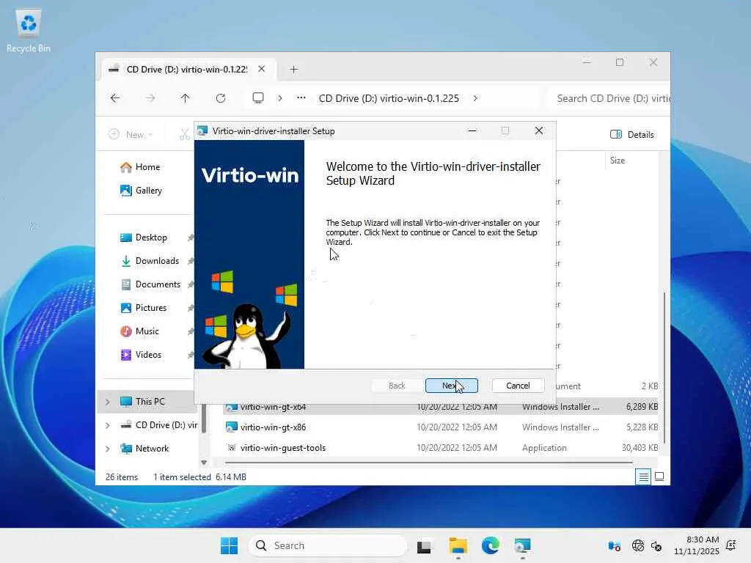This screenshot has height=563, width=751.
Task: Click the This PC monitor icon in address bar
Action: 258,98
